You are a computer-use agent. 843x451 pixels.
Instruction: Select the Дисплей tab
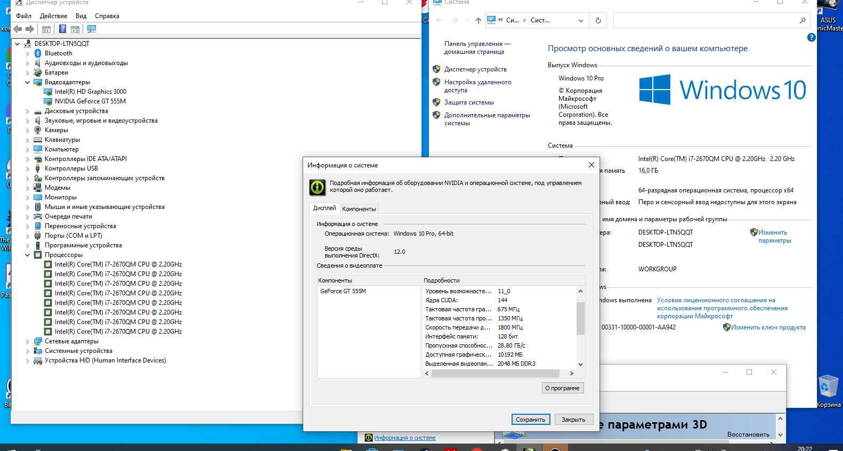pos(325,208)
